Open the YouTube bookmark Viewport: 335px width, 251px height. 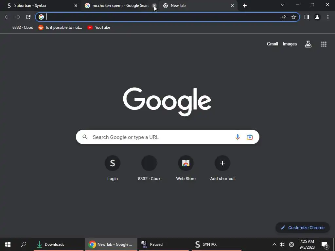[99, 27]
